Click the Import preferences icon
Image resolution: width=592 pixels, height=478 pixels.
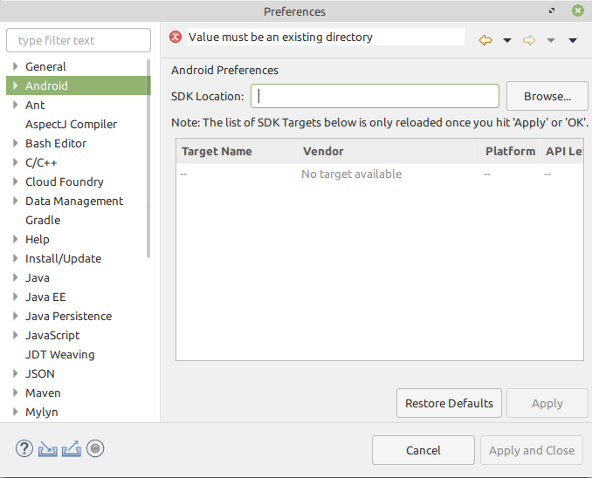coord(47,448)
